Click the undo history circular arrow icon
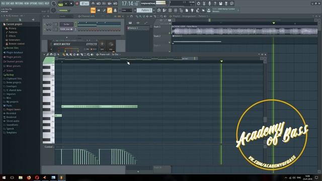Image resolution: width=322 pixels, height=181 pixels. [198, 4]
